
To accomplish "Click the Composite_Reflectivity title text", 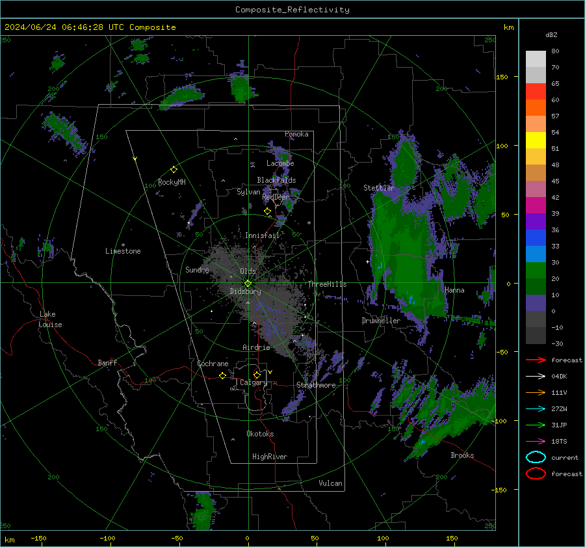I will (292, 10).
